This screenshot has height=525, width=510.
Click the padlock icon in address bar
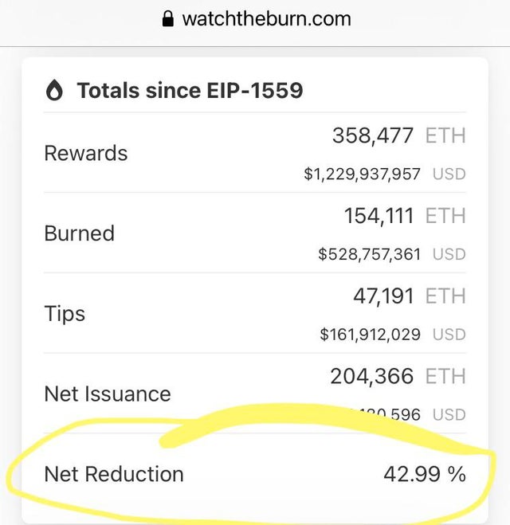tap(168, 18)
